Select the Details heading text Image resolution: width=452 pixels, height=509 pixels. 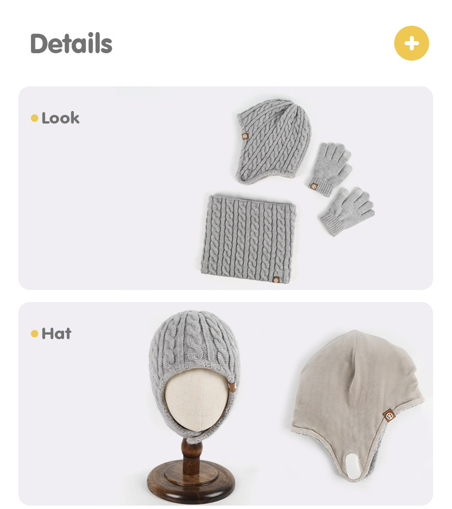point(71,43)
